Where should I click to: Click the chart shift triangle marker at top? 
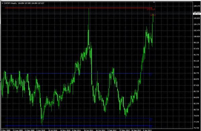click(x=154, y=2)
